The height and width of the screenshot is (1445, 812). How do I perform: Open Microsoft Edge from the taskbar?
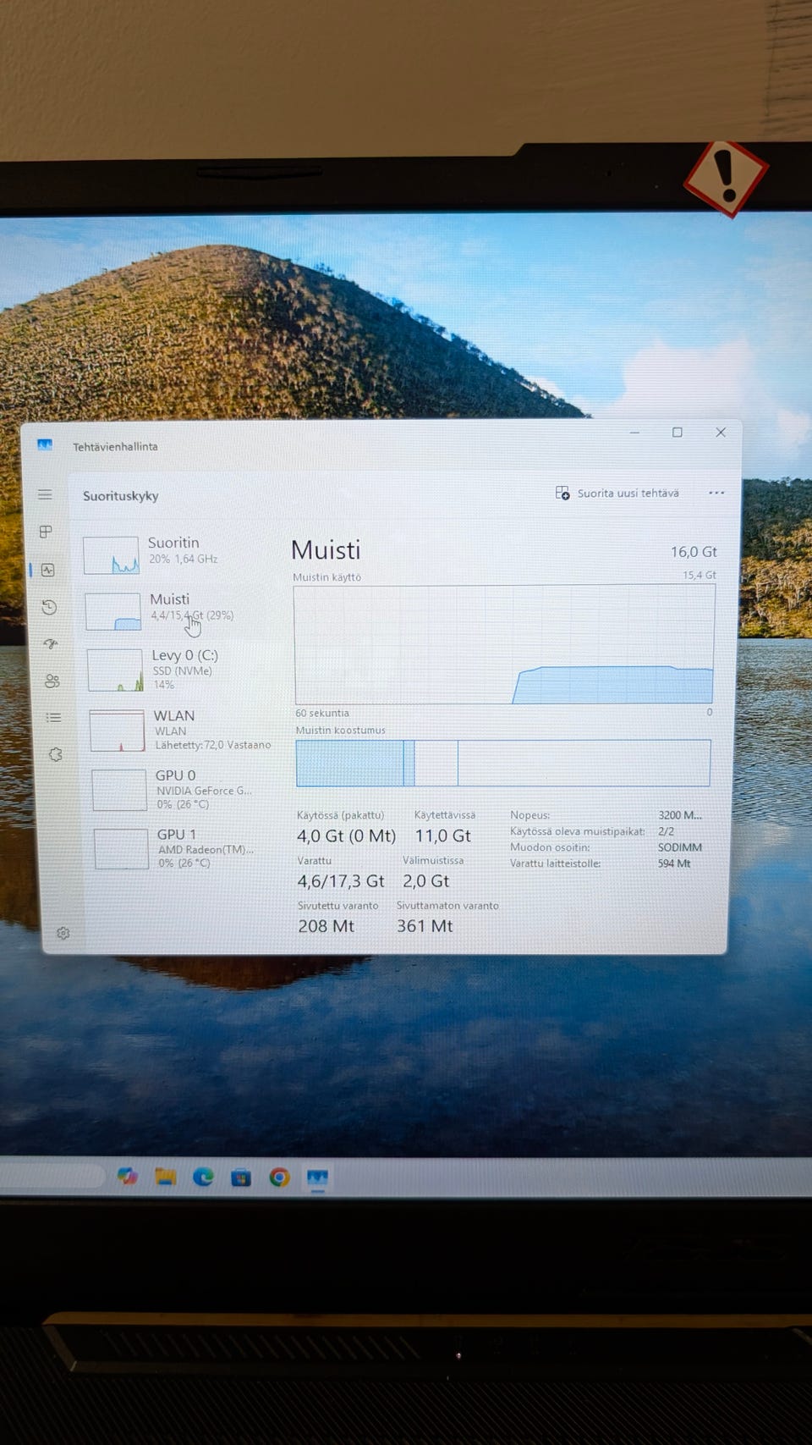(203, 1177)
